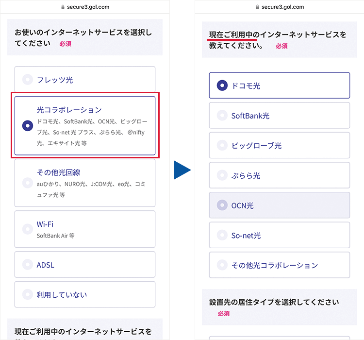Image resolution: width=364 pixels, height=340 pixels.
Task: Select the フレッツ光 radio option
Action: pyautogui.click(x=85, y=80)
